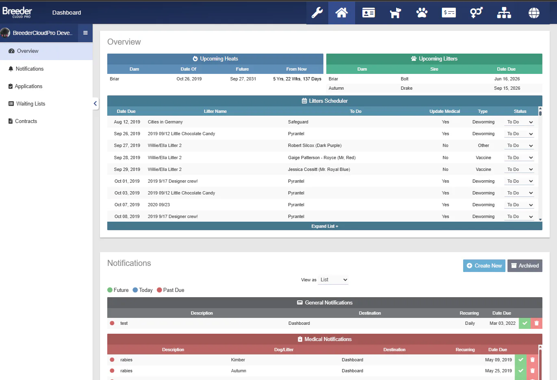Image resolution: width=557 pixels, height=380 pixels.
Task: Open the Overview sidebar item
Action: pyautogui.click(x=46, y=51)
